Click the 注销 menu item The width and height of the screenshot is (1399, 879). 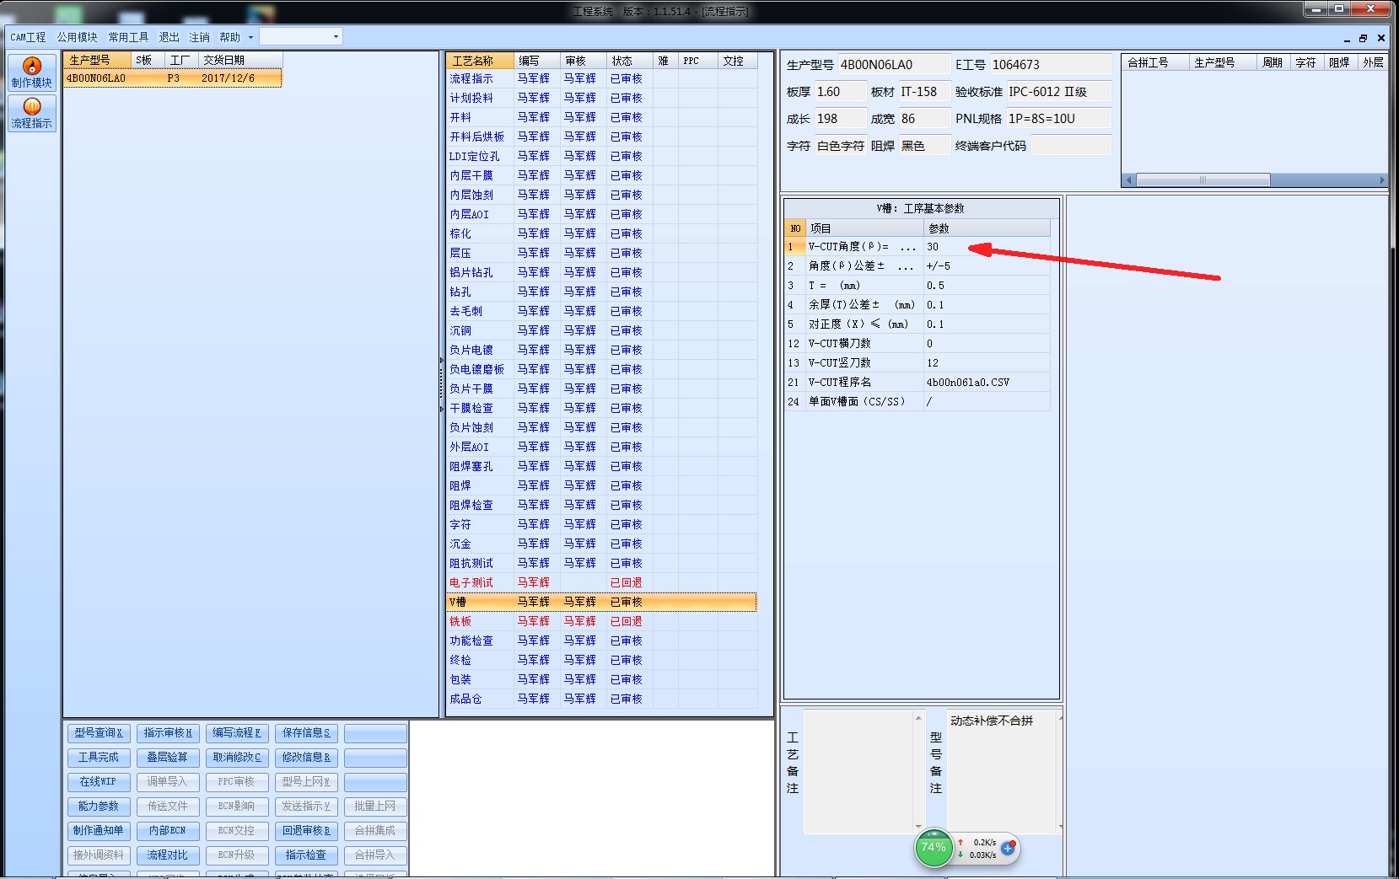pyautogui.click(x=200, y=38)
